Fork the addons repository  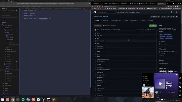tap(174, 17)
